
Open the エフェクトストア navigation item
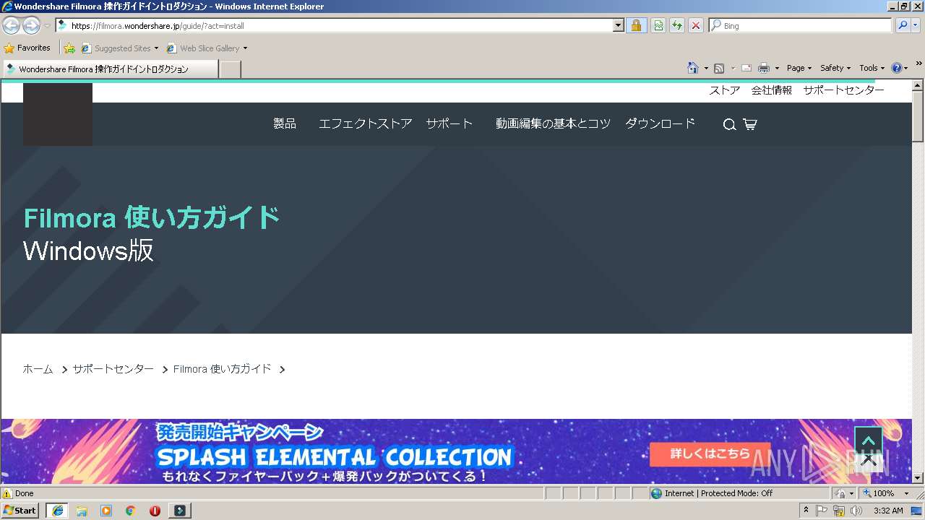point(366,123)
